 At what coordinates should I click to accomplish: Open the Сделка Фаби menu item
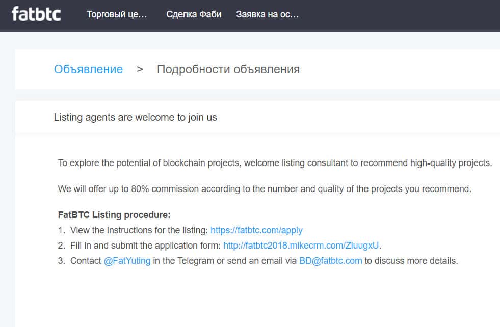(x=194, y=14)
